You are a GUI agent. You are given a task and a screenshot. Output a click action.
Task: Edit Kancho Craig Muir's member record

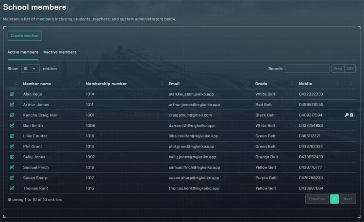click(12, 115)
